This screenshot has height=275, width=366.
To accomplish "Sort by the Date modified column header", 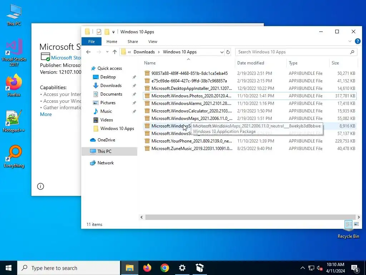I will pos(261,63).
